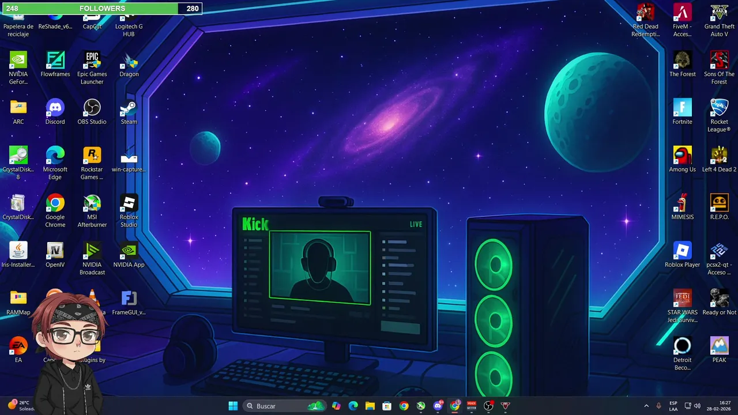The image size is (738, 415).
Task: Open the Ready or Not shortcut
Action: pyautogui.click(x=720, y=303)
